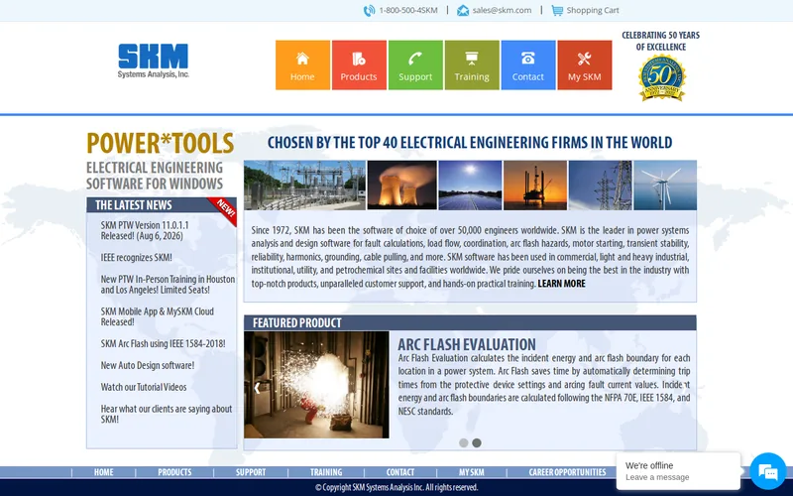793x496 pixels.
Task: Select the second carousel dot indicator
Action: pyautogui.click(x=477, y=442)
